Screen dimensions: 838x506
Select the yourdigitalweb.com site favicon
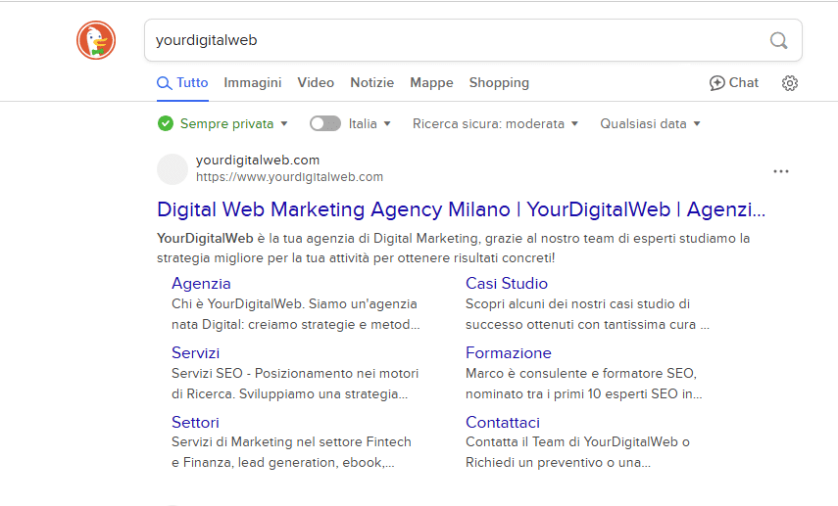[173, 169]
